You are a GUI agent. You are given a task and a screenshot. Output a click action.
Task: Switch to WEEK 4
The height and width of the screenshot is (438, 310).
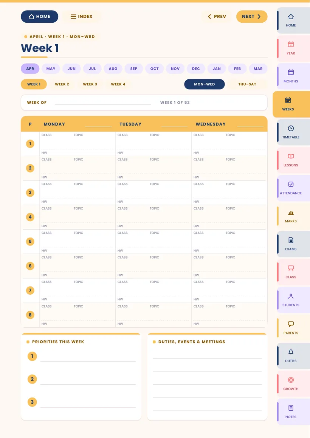(118, 84)
